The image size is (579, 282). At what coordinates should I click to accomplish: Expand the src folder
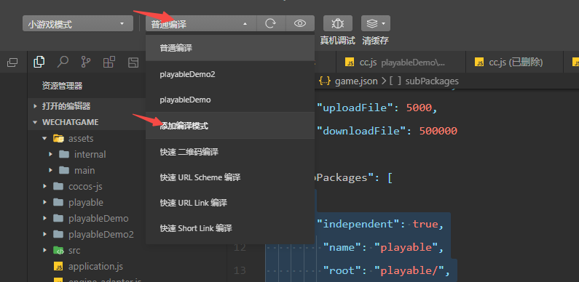click(x=44, y=250)
